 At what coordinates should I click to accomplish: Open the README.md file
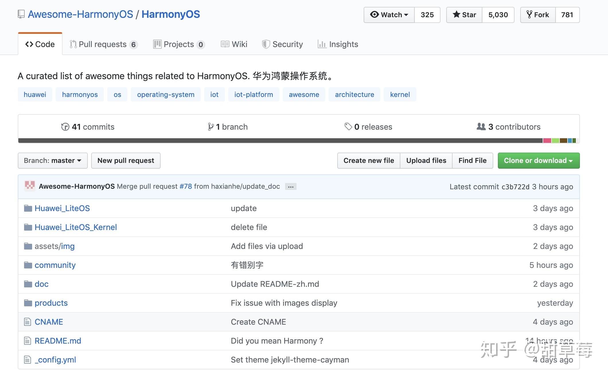[x=58, y=341]
